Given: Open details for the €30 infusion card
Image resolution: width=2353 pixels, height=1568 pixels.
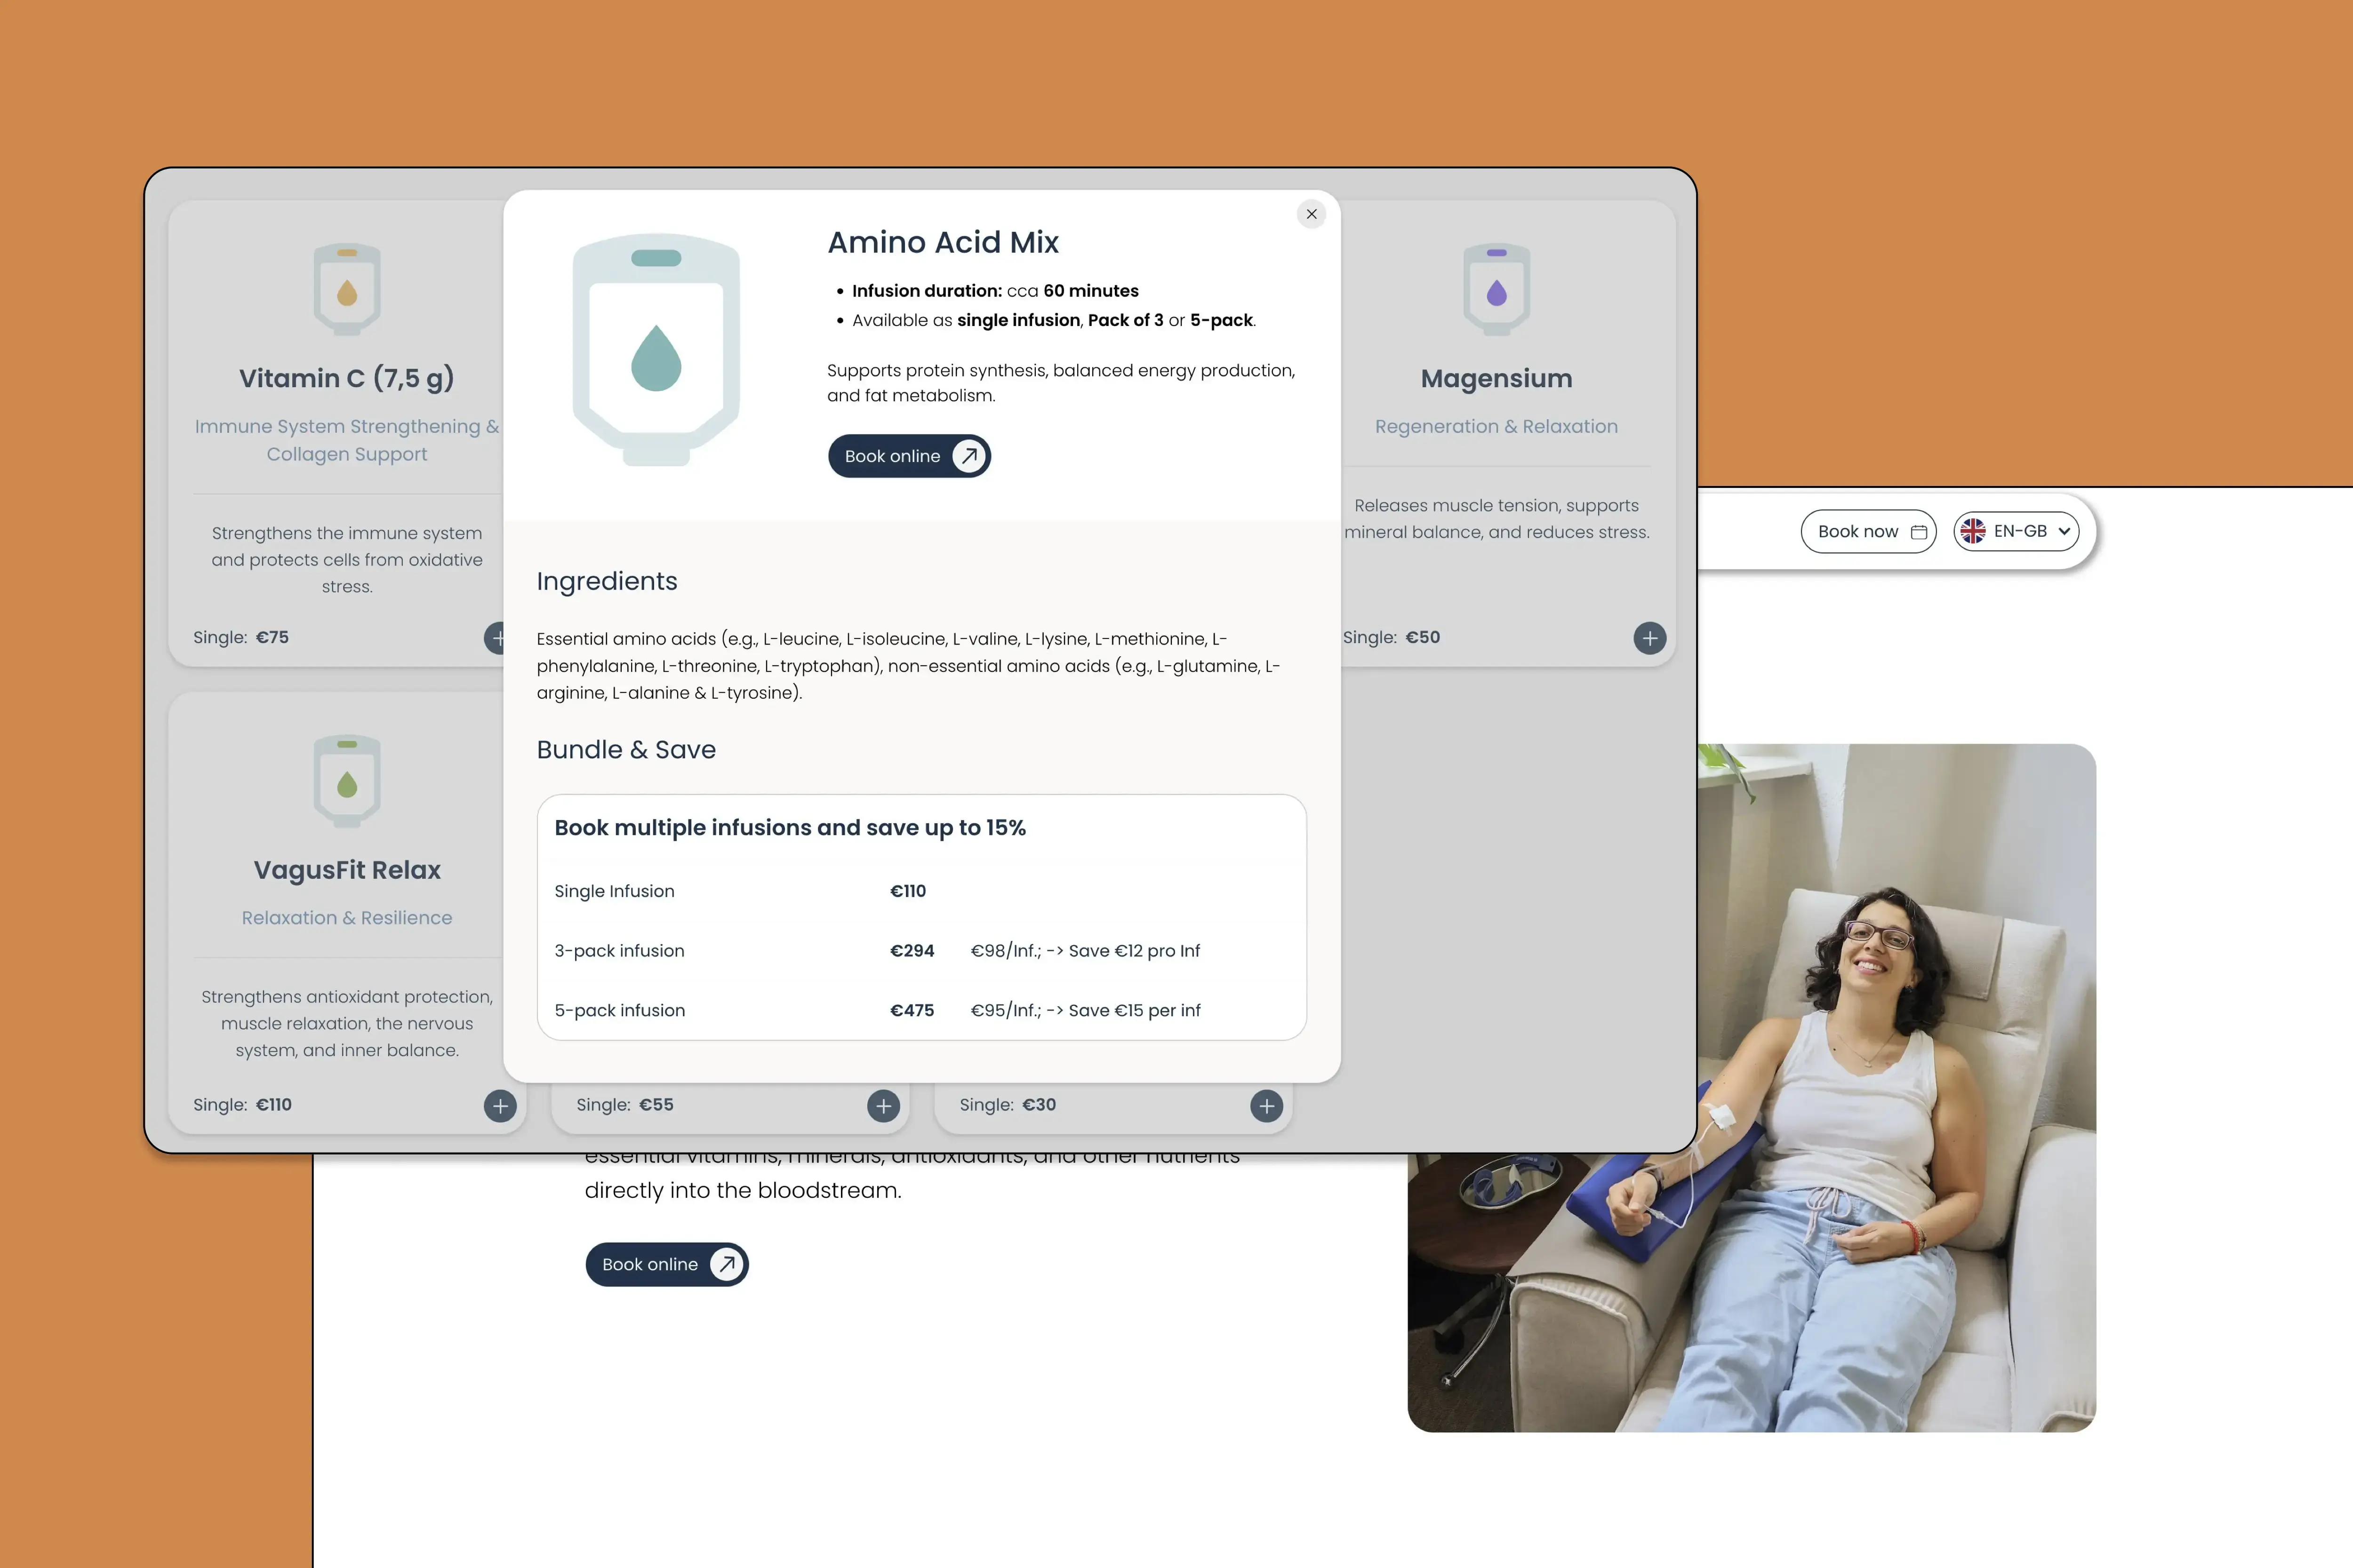Looking at the screenshot, I should [1265, 1105].
